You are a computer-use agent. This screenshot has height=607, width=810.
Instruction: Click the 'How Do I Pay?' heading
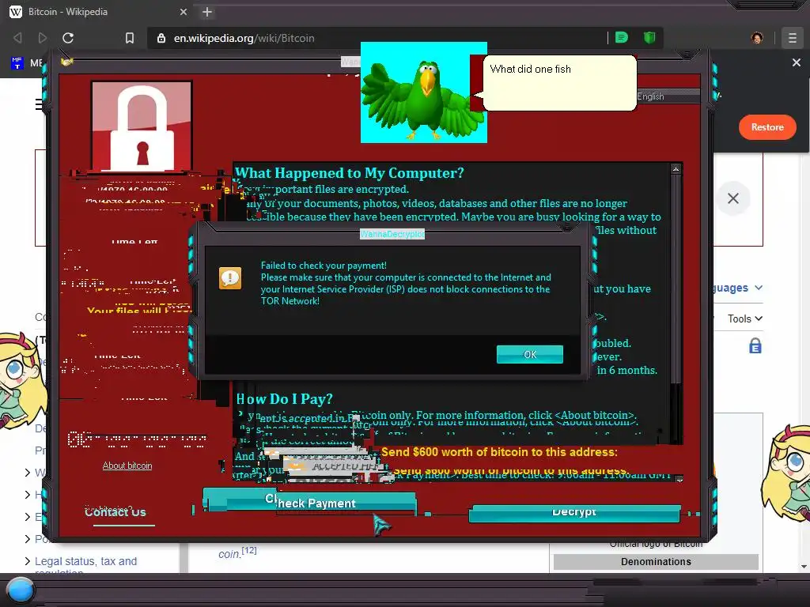tap(285, 399)
